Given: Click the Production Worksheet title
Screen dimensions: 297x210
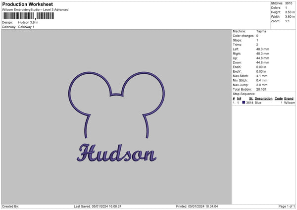Looking at the screenshot, I should (x=27, y=4).
